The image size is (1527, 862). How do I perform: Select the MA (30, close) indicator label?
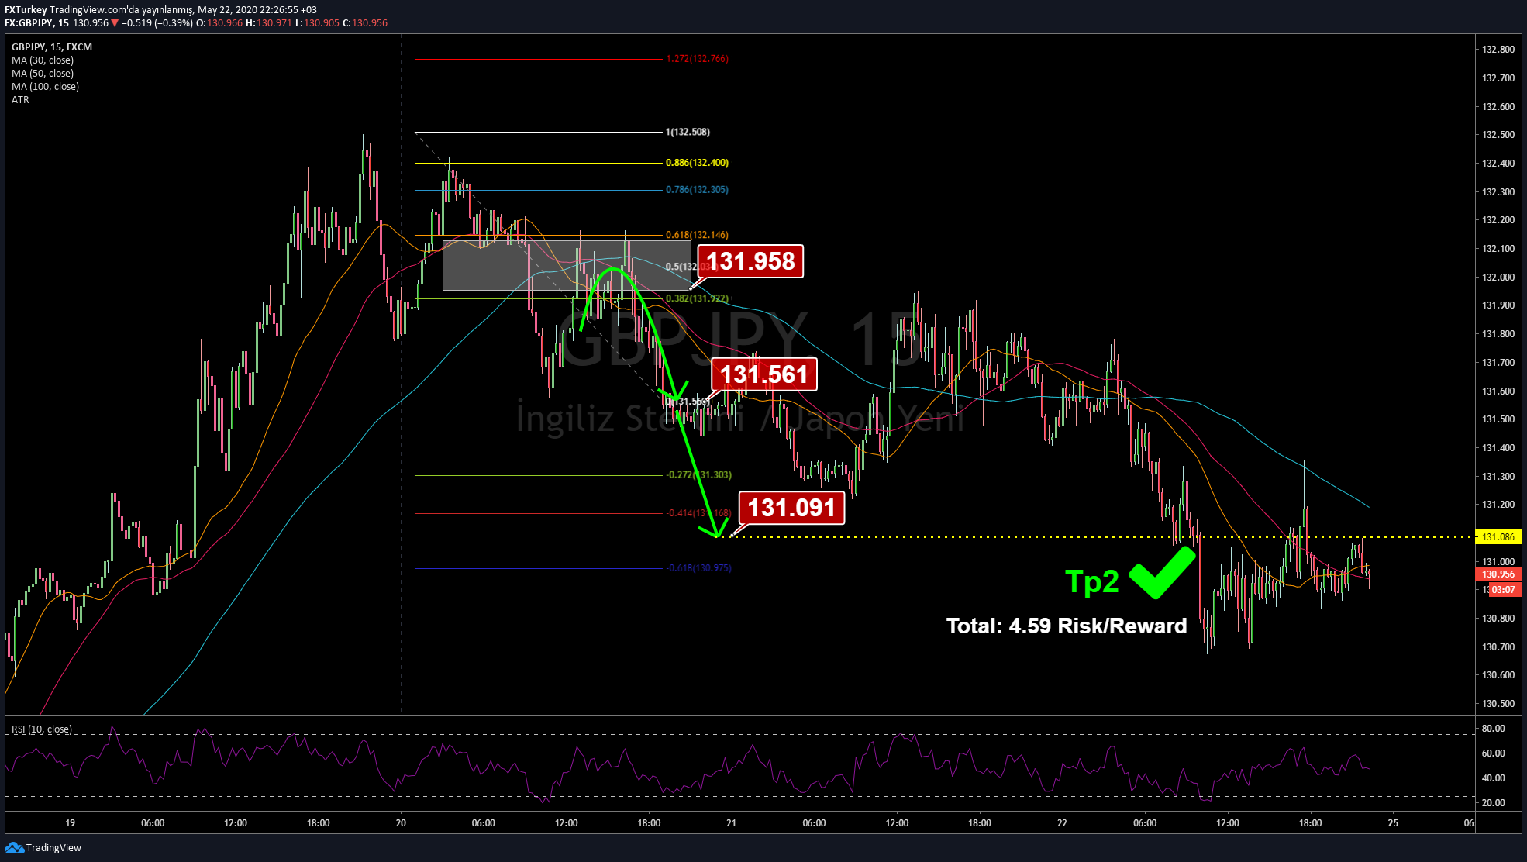(43, 60)
